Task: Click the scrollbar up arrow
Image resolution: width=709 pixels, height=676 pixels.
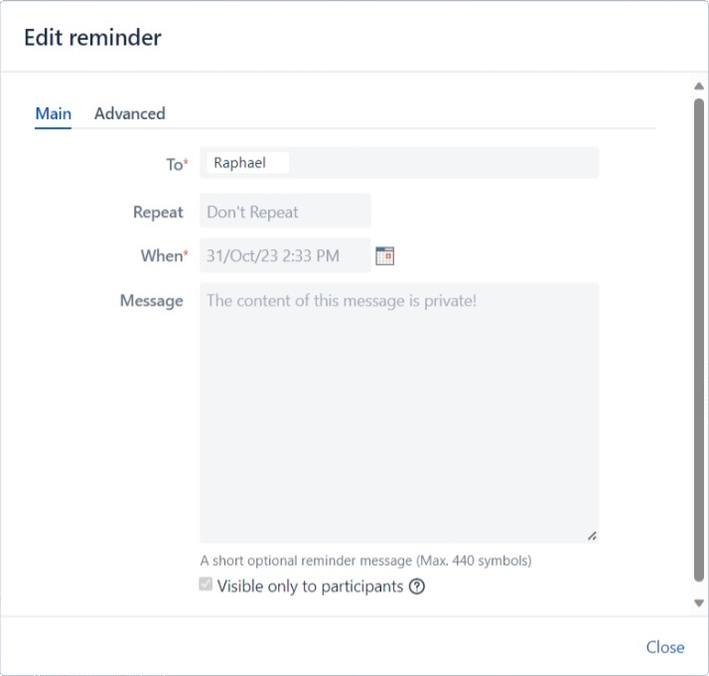Action: click(699, 87)
